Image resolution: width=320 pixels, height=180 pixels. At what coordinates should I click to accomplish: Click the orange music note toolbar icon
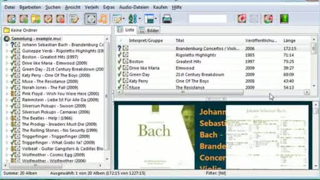(x=103, y=19)
